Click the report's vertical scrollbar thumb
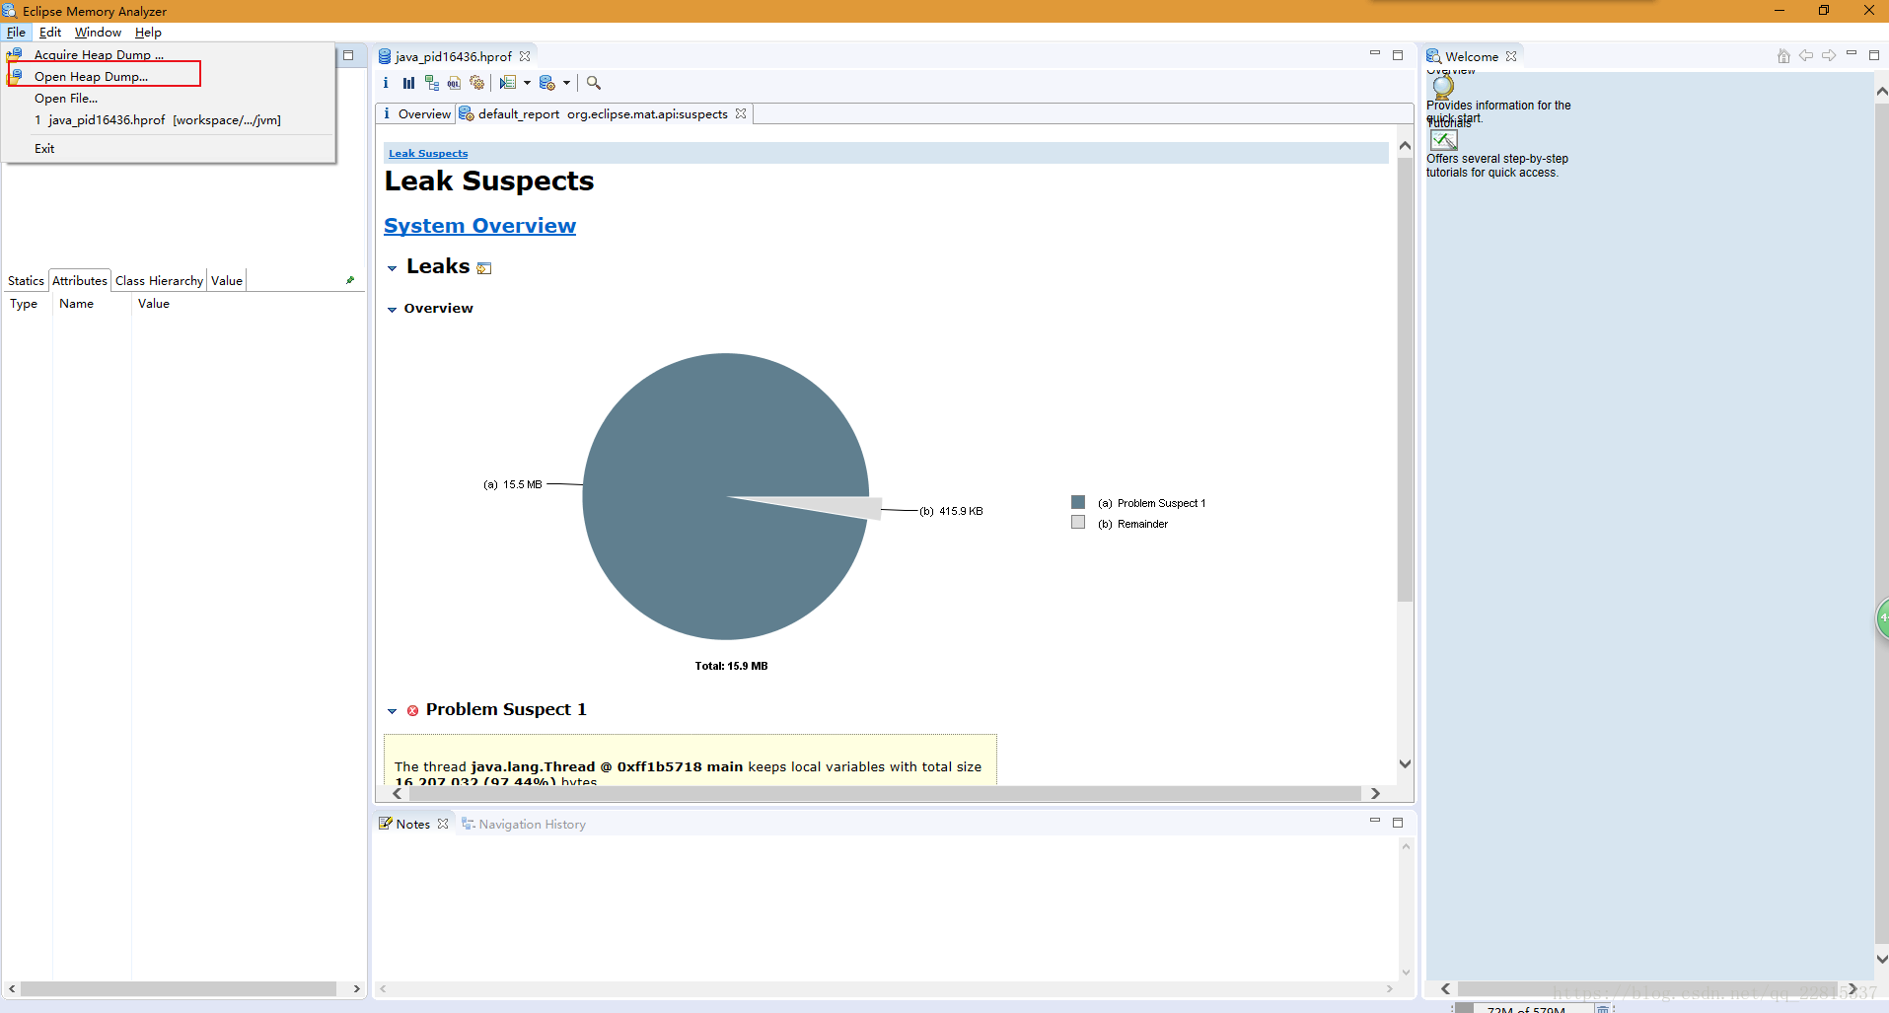 [x=1405, y=380]
